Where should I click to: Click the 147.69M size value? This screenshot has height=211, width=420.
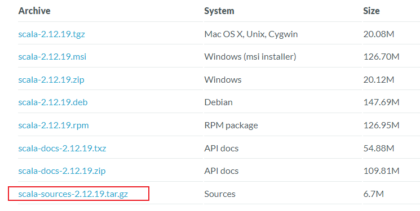click(381, 102)
